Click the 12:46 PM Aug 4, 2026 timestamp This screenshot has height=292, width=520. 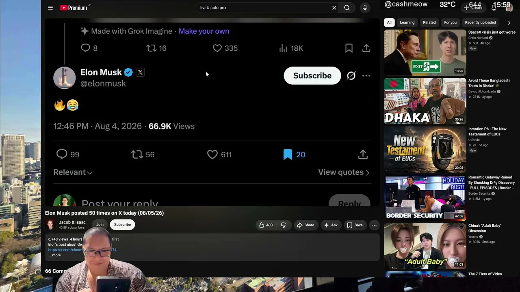coord(97,126)
